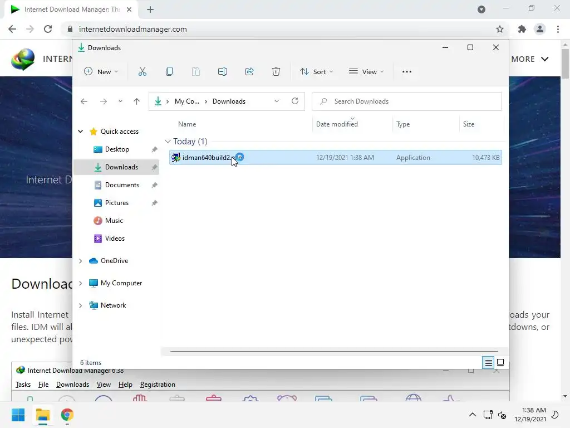Image resolution: width=570 pixels, height=428 pixels.
Task: Refresh the Downloads folder view
Action: [295, 101]
